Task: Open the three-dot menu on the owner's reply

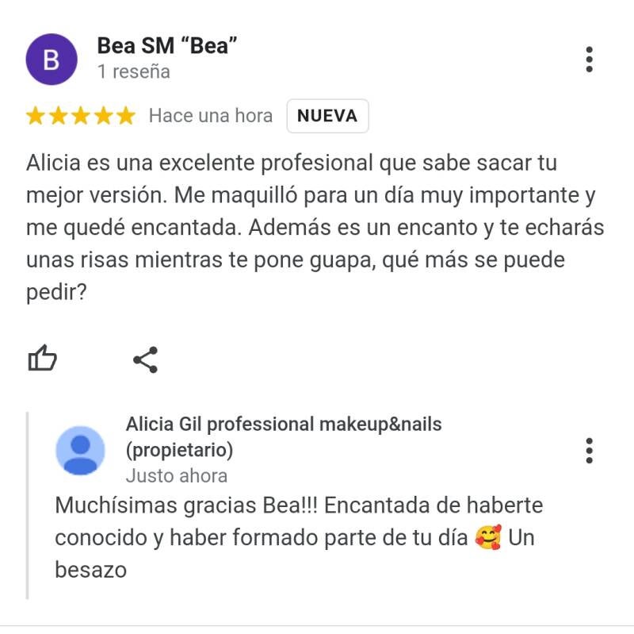Action: (589, 451)
